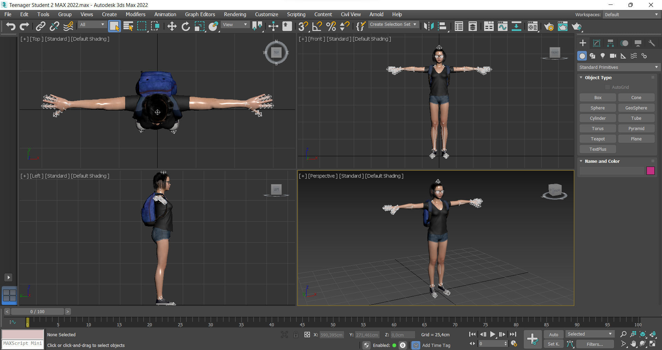Open the Rendering menu
662x350 pixels.
235,14
